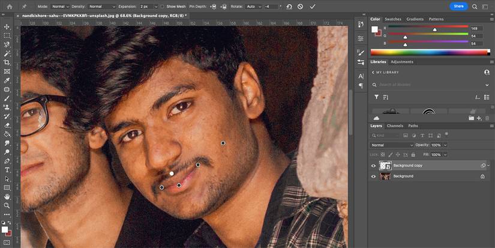This screenshot has width=495, height=248.
Task: Commit the puppet warp with the checkmark
Action: click(313, 6)
